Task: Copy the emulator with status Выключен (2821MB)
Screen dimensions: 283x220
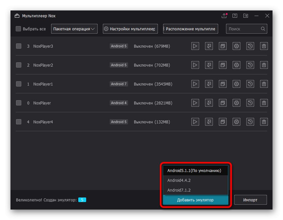Action: click(222, 103)
